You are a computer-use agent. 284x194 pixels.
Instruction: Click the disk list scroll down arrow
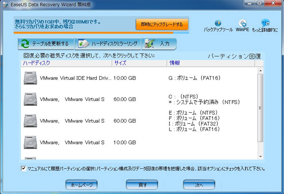(260, 157)
